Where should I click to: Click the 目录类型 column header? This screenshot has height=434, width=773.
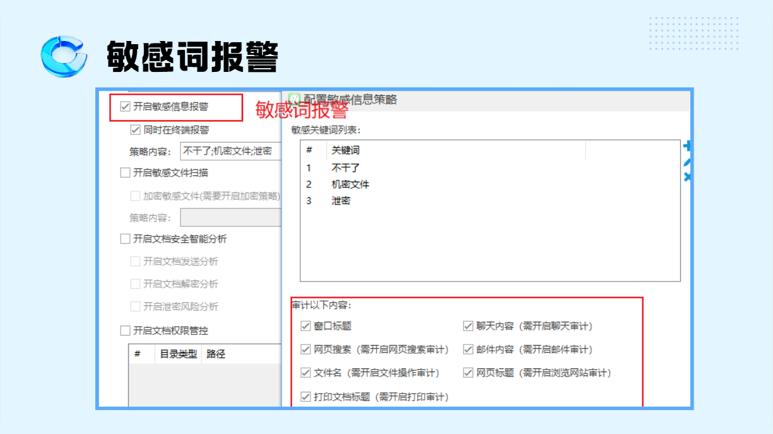[178, 354]
